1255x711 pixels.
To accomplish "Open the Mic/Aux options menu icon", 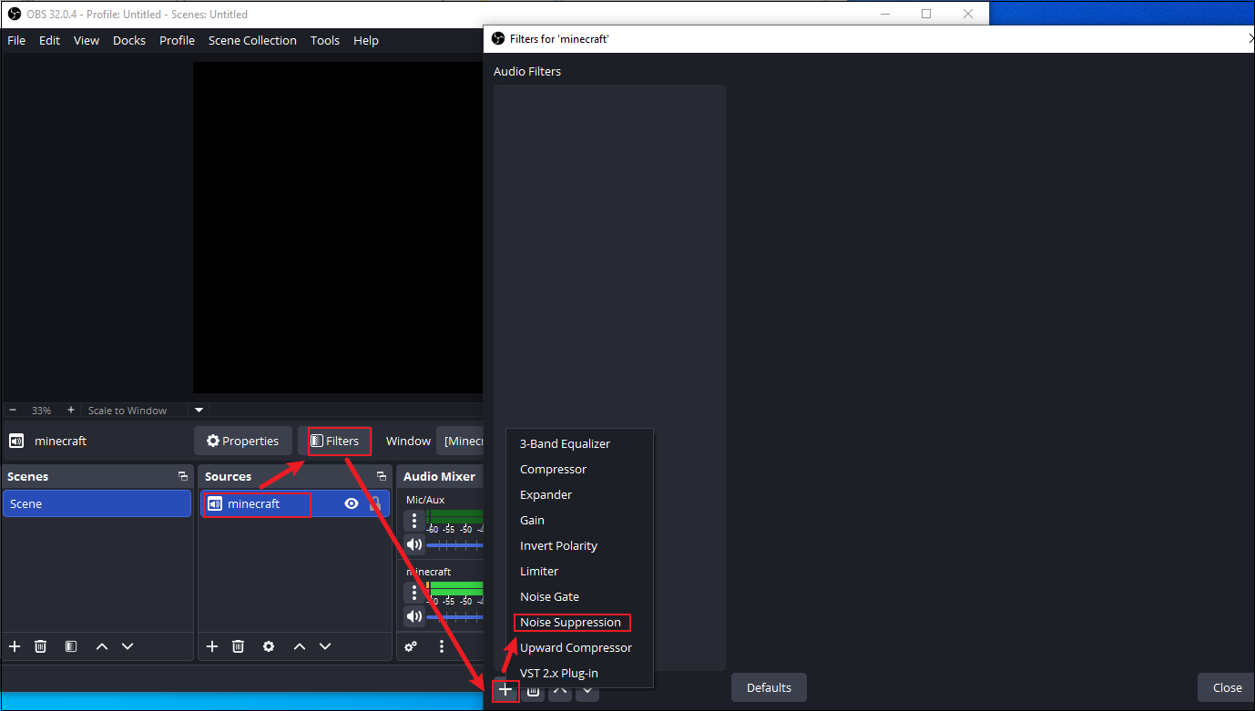I will click(414, 520).
